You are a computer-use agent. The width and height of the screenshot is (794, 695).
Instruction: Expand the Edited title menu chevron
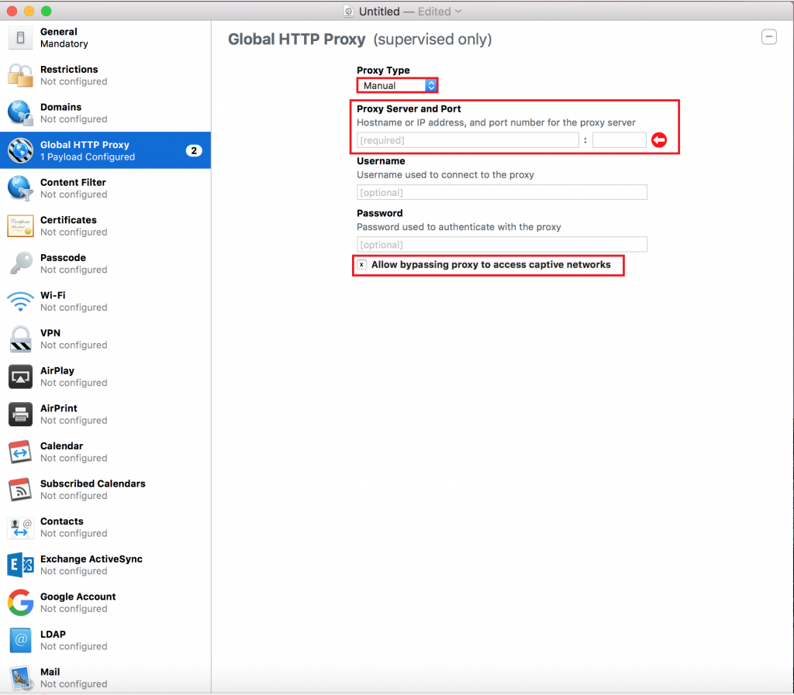click(458, 11)
